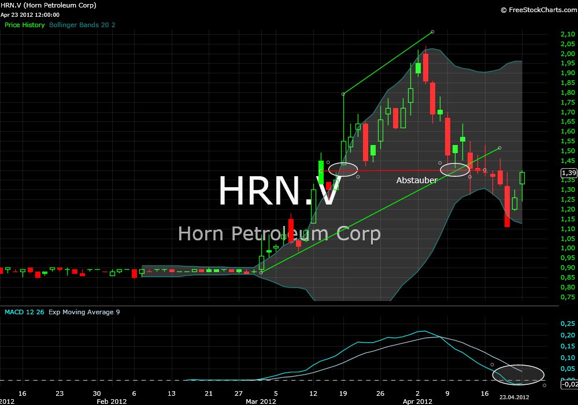Click the 23.04.2012 date label on the time axis
The image size is (578, 405).
click(514, 397)
